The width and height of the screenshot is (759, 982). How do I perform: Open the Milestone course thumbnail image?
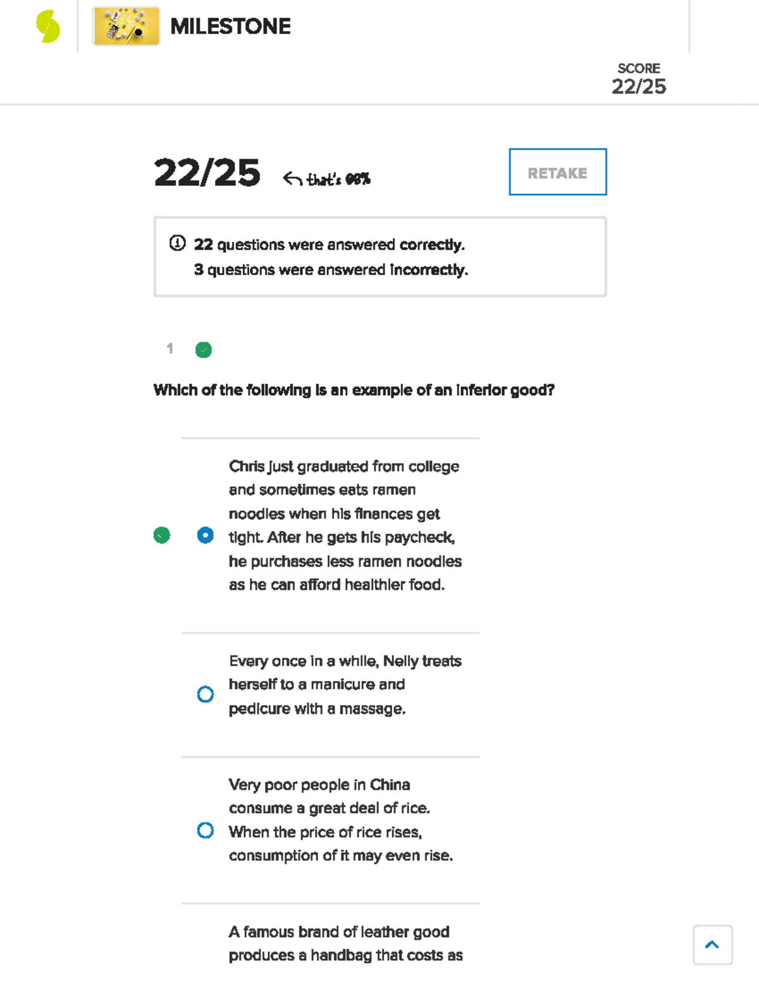pos(126,27)
